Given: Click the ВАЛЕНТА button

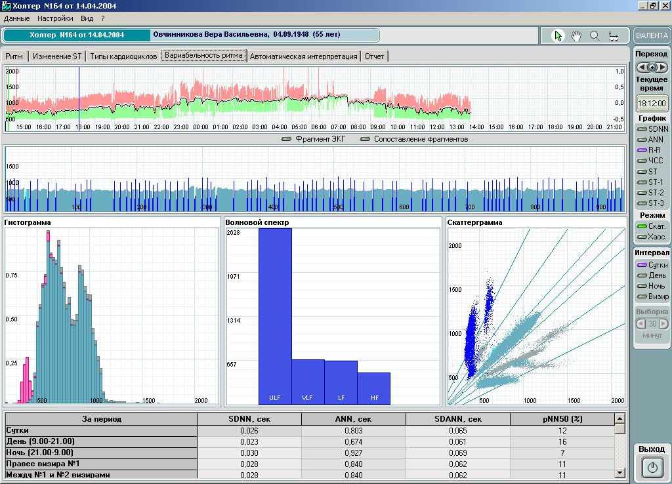Looking at the screenshot, I should 652,35.
